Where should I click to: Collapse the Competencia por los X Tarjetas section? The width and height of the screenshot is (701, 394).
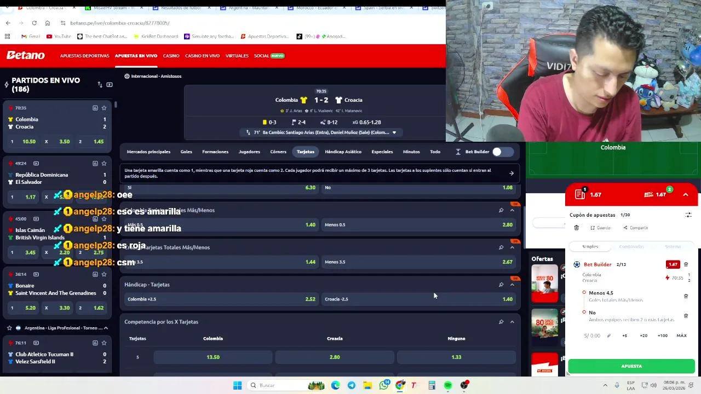(x=512, y=322)
